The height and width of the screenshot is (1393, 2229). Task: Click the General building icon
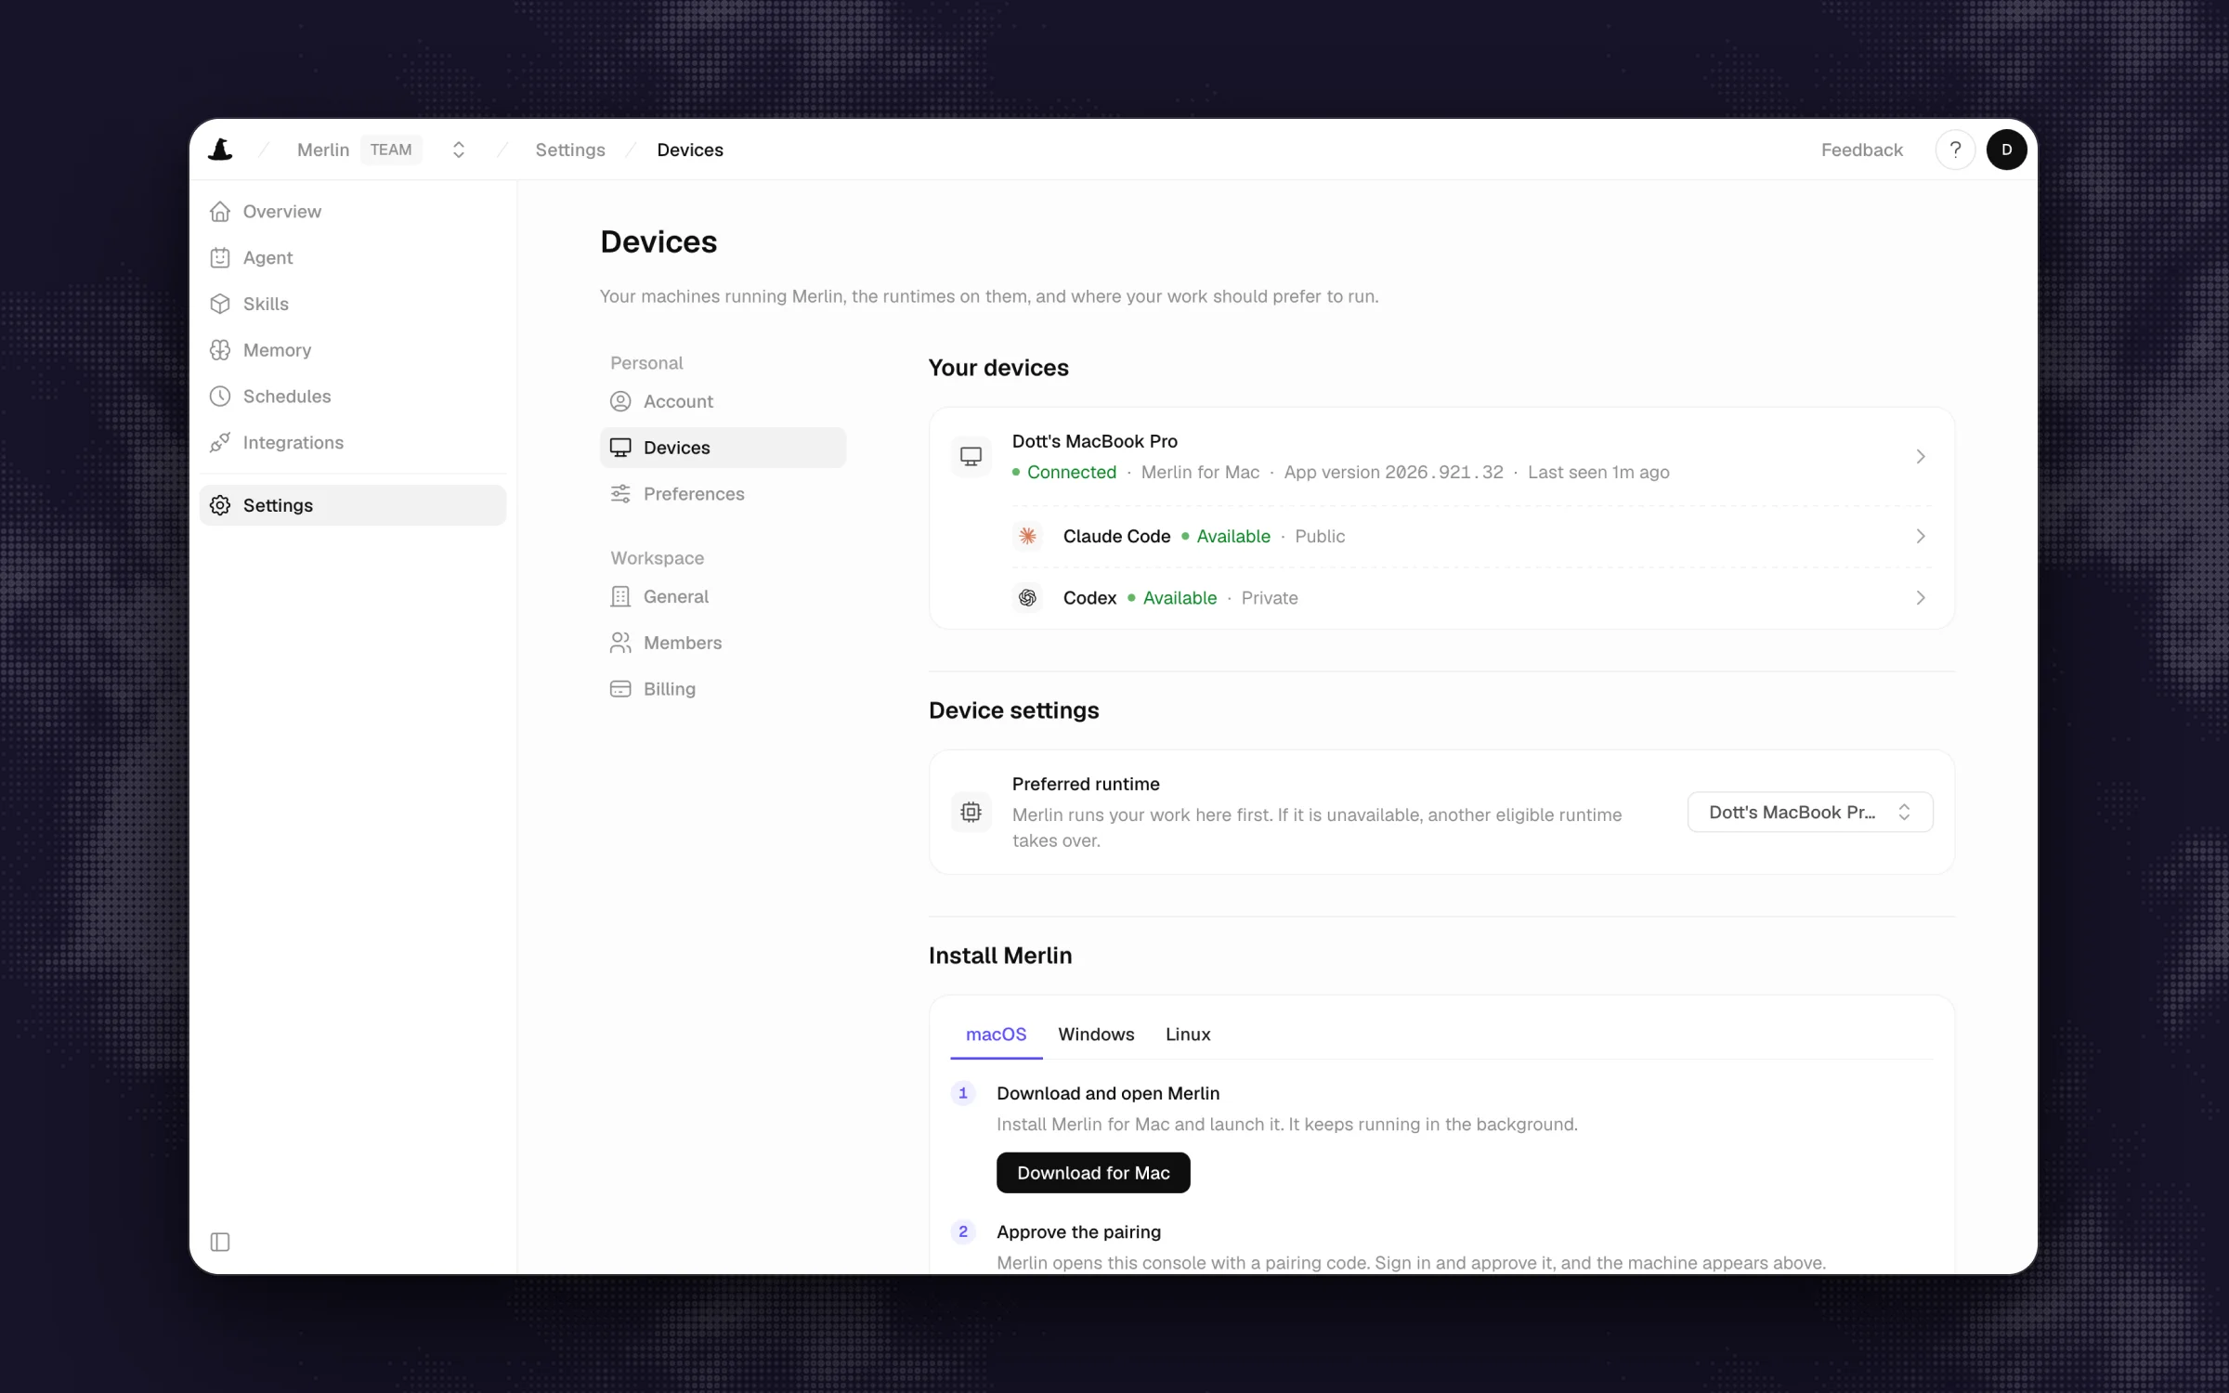point(620,596)
